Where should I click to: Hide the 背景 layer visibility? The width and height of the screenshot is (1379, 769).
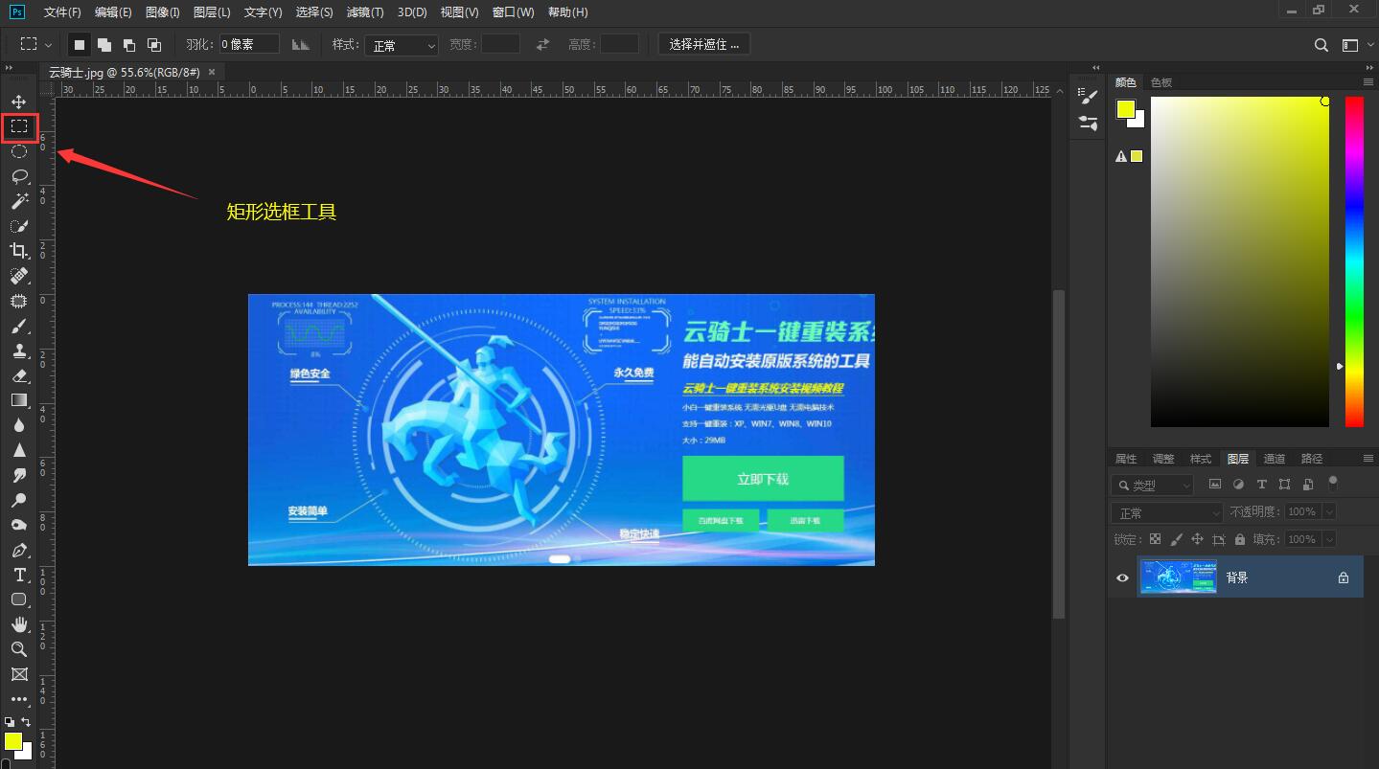pos(1120,577)
